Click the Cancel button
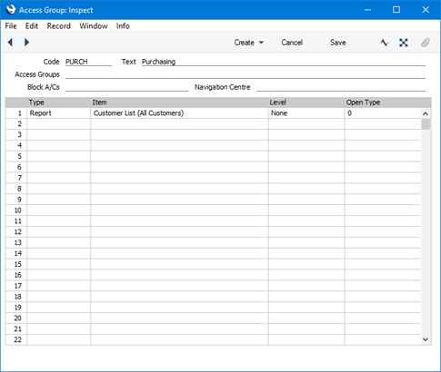The height and width of the screenshot is (372, 441). point(292,43)
